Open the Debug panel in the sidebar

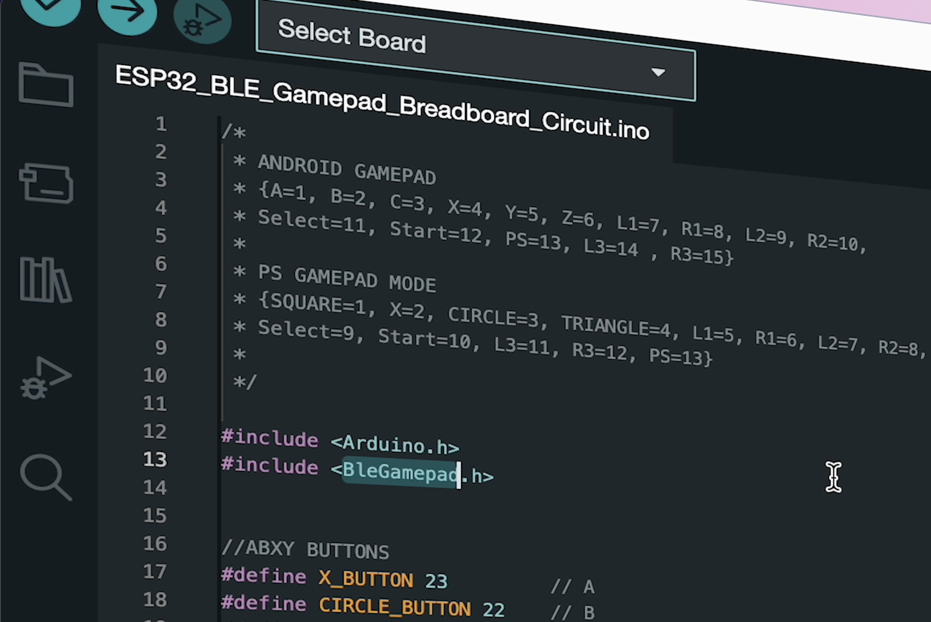click(46, 377)
